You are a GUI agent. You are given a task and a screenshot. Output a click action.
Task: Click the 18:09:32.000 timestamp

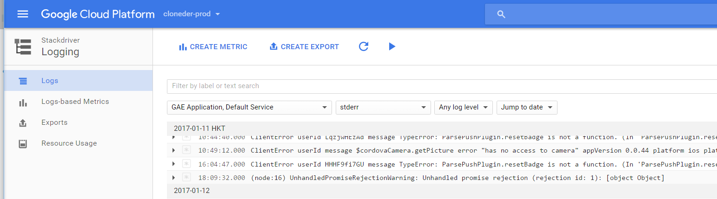coord(221,178)
